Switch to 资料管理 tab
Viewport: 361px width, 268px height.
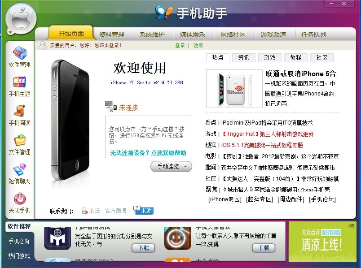112,35
